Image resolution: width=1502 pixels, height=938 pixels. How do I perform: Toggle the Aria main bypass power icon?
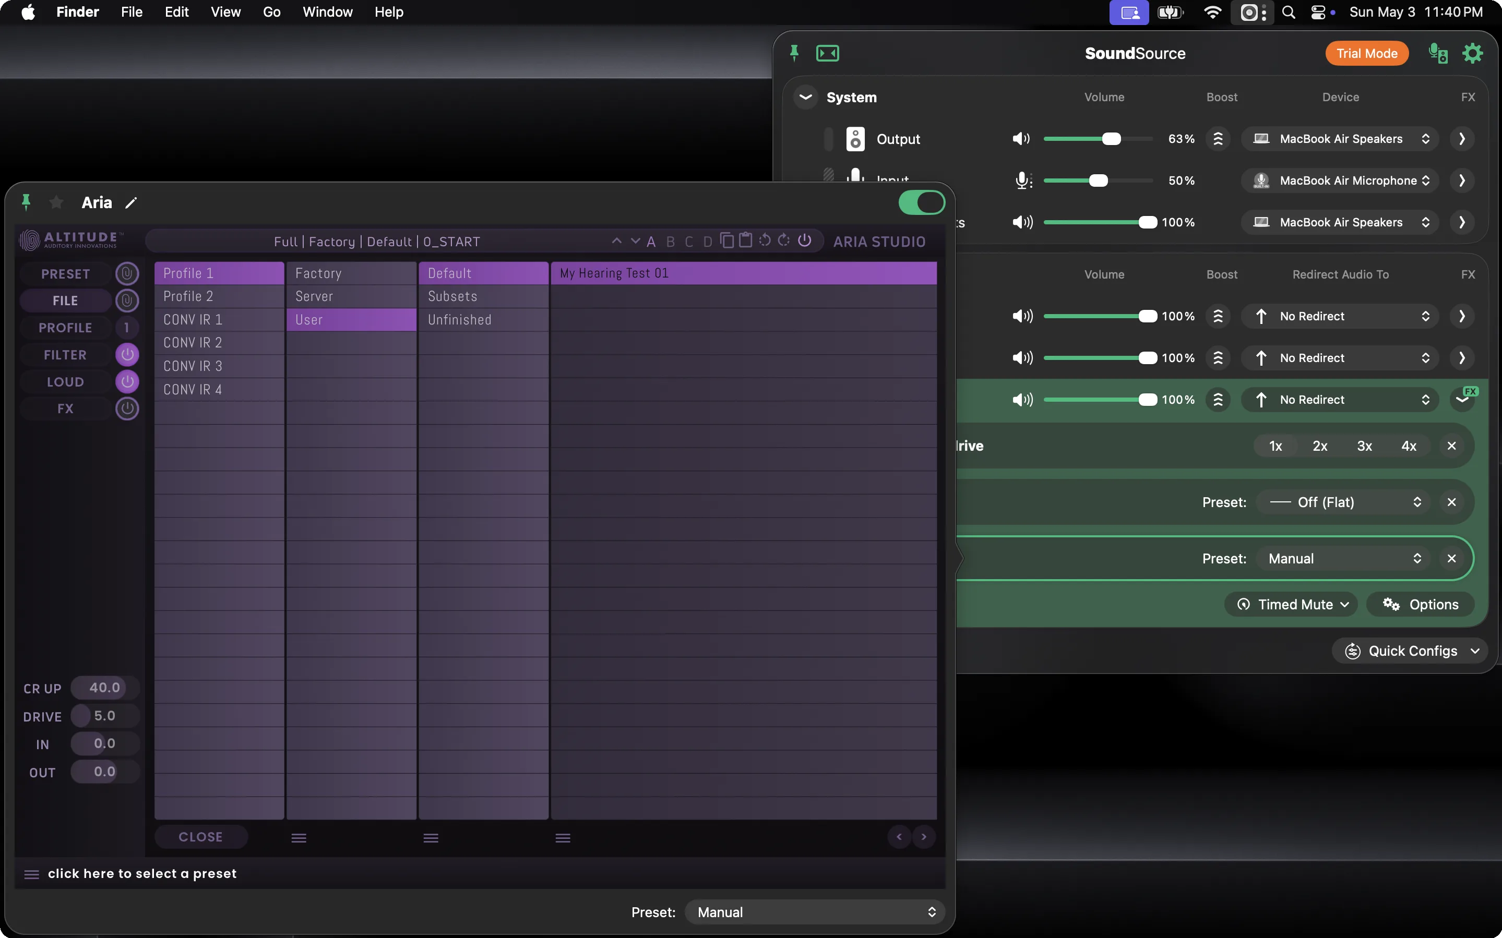[x=805, y=240]
